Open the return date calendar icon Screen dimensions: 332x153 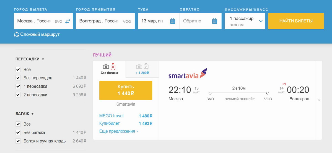[x=214, y=21]
